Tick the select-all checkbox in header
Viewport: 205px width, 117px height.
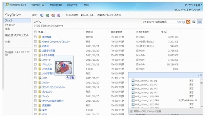(x=35, y=32)
